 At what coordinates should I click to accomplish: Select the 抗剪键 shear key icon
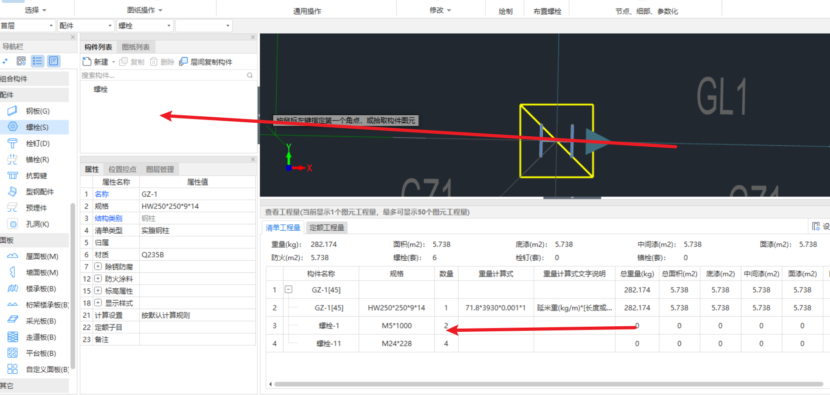(x=12, y=175)
